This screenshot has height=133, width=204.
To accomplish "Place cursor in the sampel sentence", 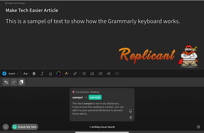I will [93, 21].
